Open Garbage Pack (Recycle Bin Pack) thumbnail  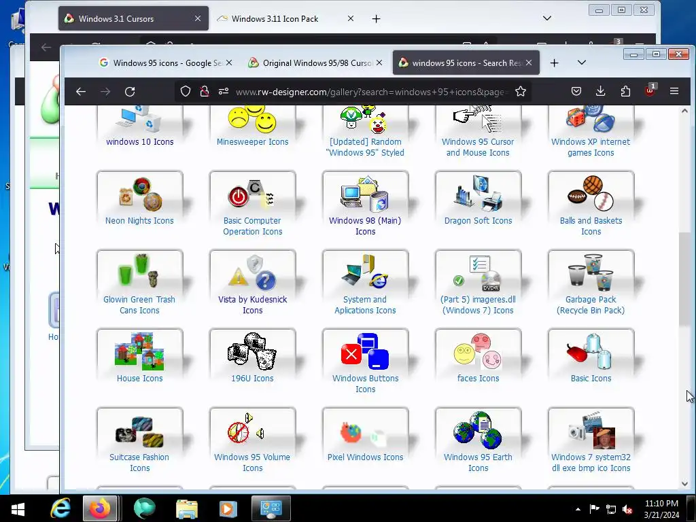coord(591,273)
